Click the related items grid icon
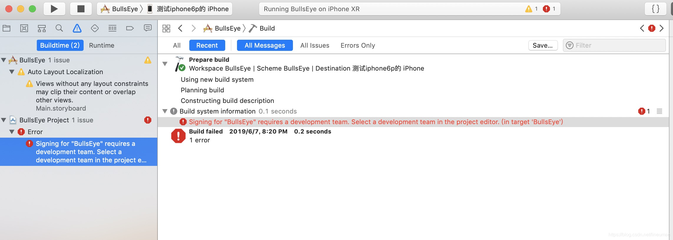The height and width of the screenshot is (240, 673). tap(166, 28)
